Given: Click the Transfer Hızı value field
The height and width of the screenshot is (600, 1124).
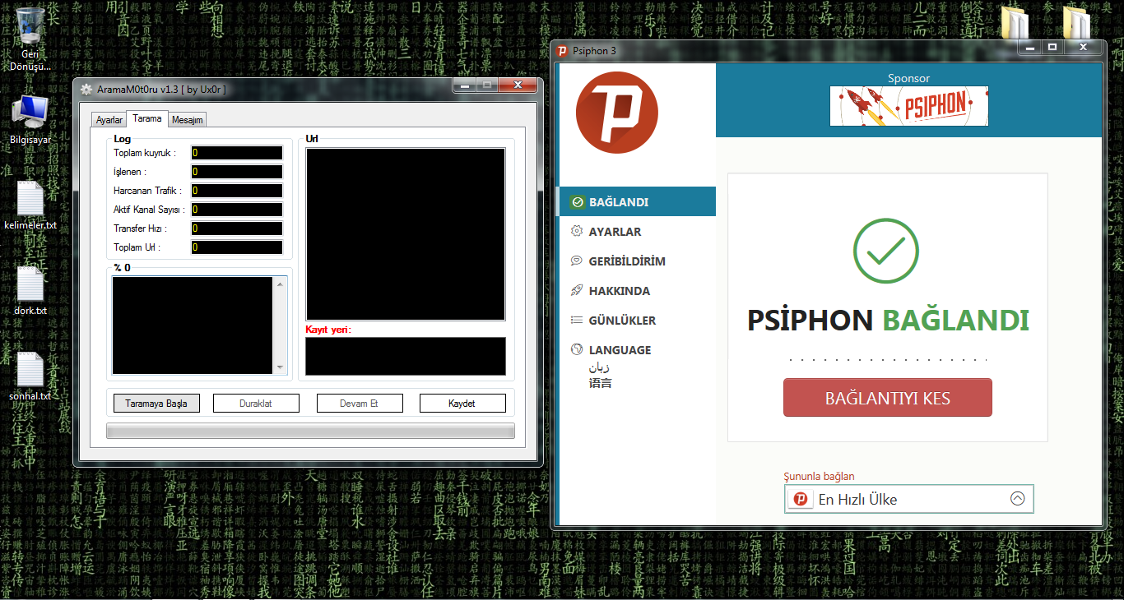Looking at the screenshot, I should click(x=237, y=228).
